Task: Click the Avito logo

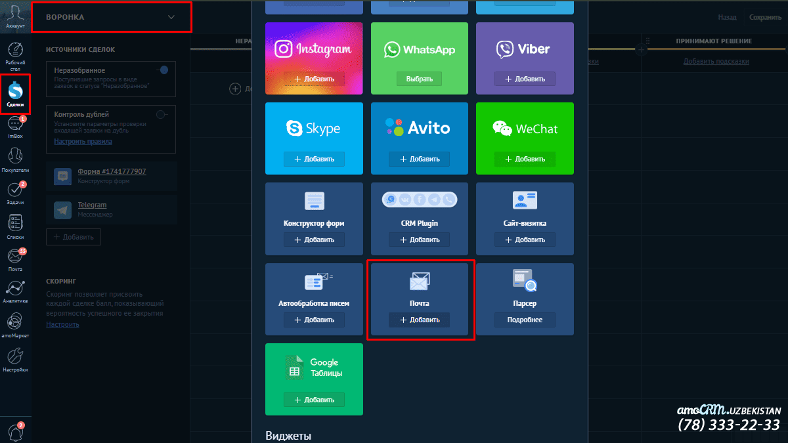Action: pos(419,128)
